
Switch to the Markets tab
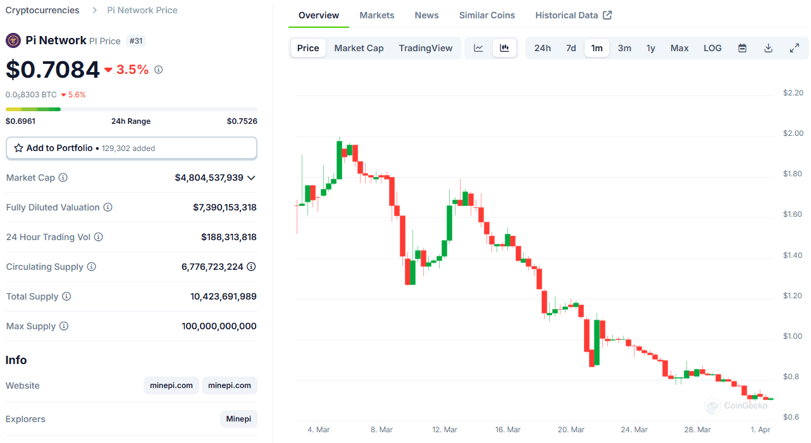pos(376,15)
